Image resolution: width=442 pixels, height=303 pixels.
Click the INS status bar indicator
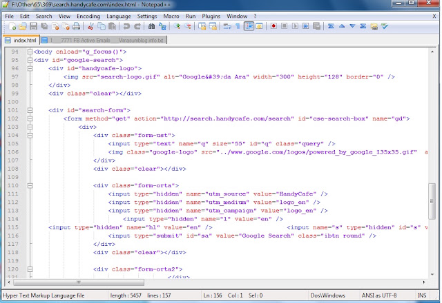pyautogui.click(x=422, y=295)
